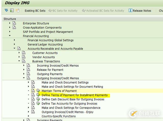Click the position/where-used toolbar icon next to Expand All

(x=12, y=10)
